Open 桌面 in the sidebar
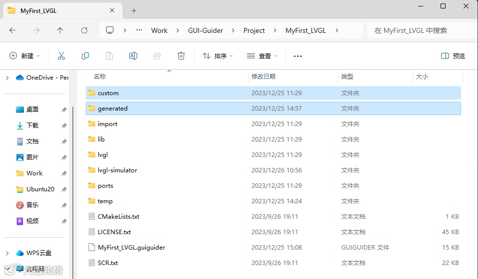This screenshot has height=279, width=478. point(27,110)
